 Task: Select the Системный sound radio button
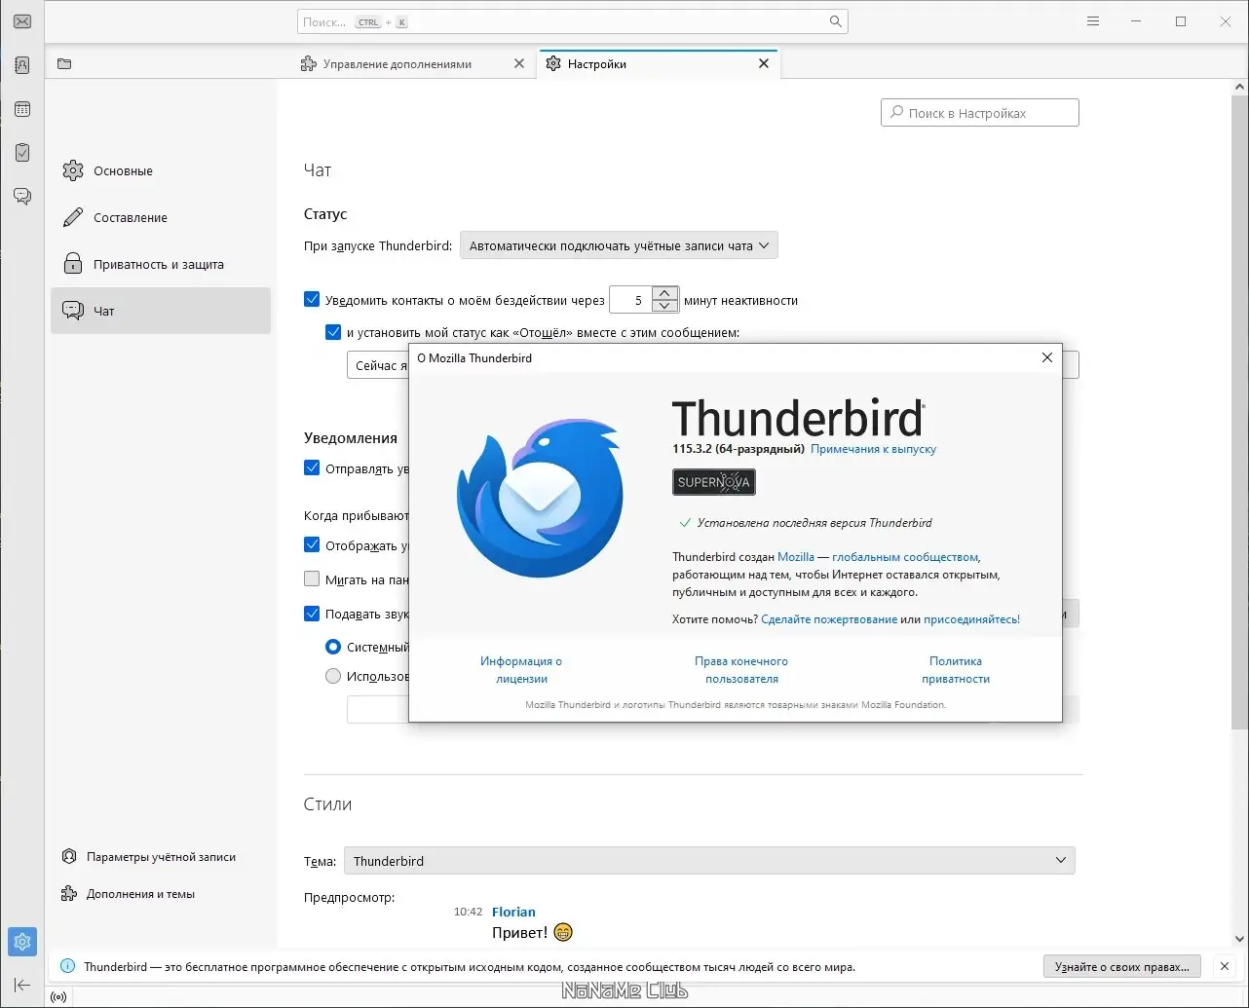333,648
